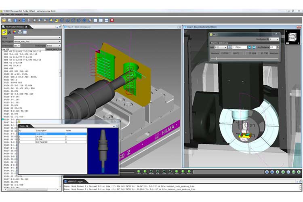Click the Description column header in Tools
This screenshot has height=202, width=303.
click(x=41, y=130)
